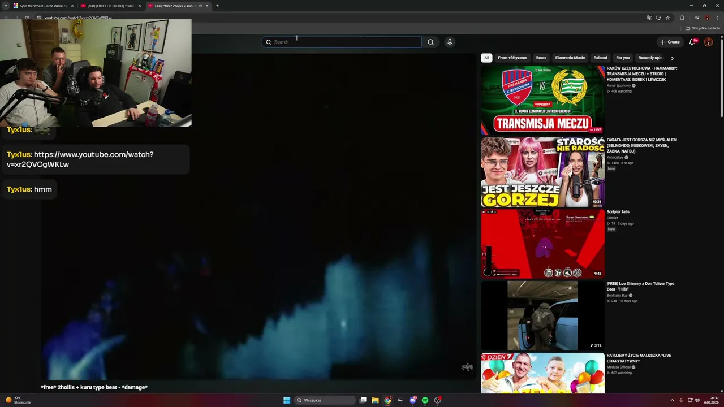Image resolution: width=724 pixels, height=407 pixels.
Task: Click the Windows taskbar search box
Action: (x=325, y=400)
